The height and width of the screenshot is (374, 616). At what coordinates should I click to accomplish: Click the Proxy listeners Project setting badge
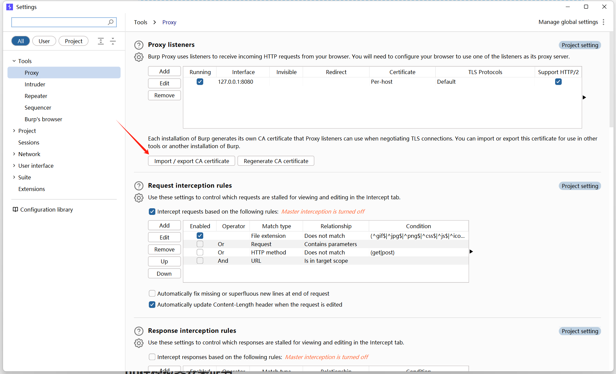click(x=580, y=45)
